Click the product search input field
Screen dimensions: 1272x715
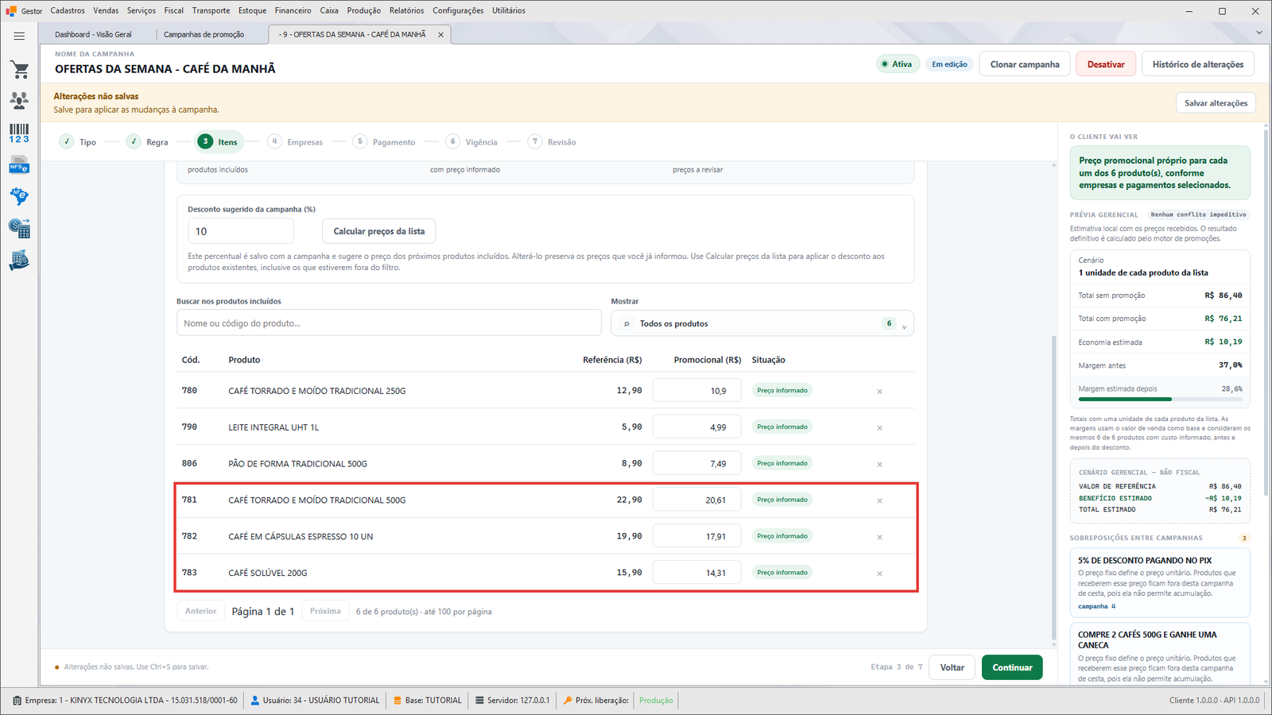389,323
